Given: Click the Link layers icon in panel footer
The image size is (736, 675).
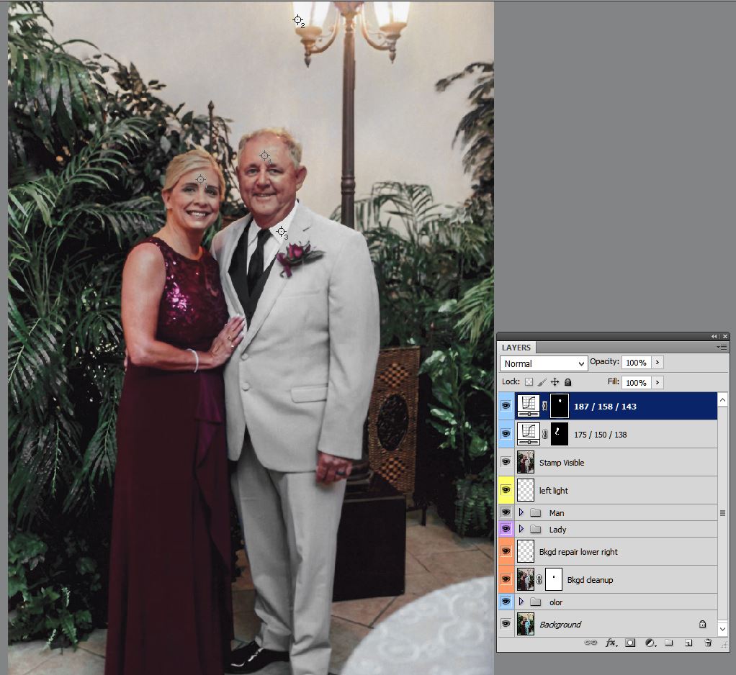Looking at the screenshot, I should pyautogui.click(x=591, y=643).
